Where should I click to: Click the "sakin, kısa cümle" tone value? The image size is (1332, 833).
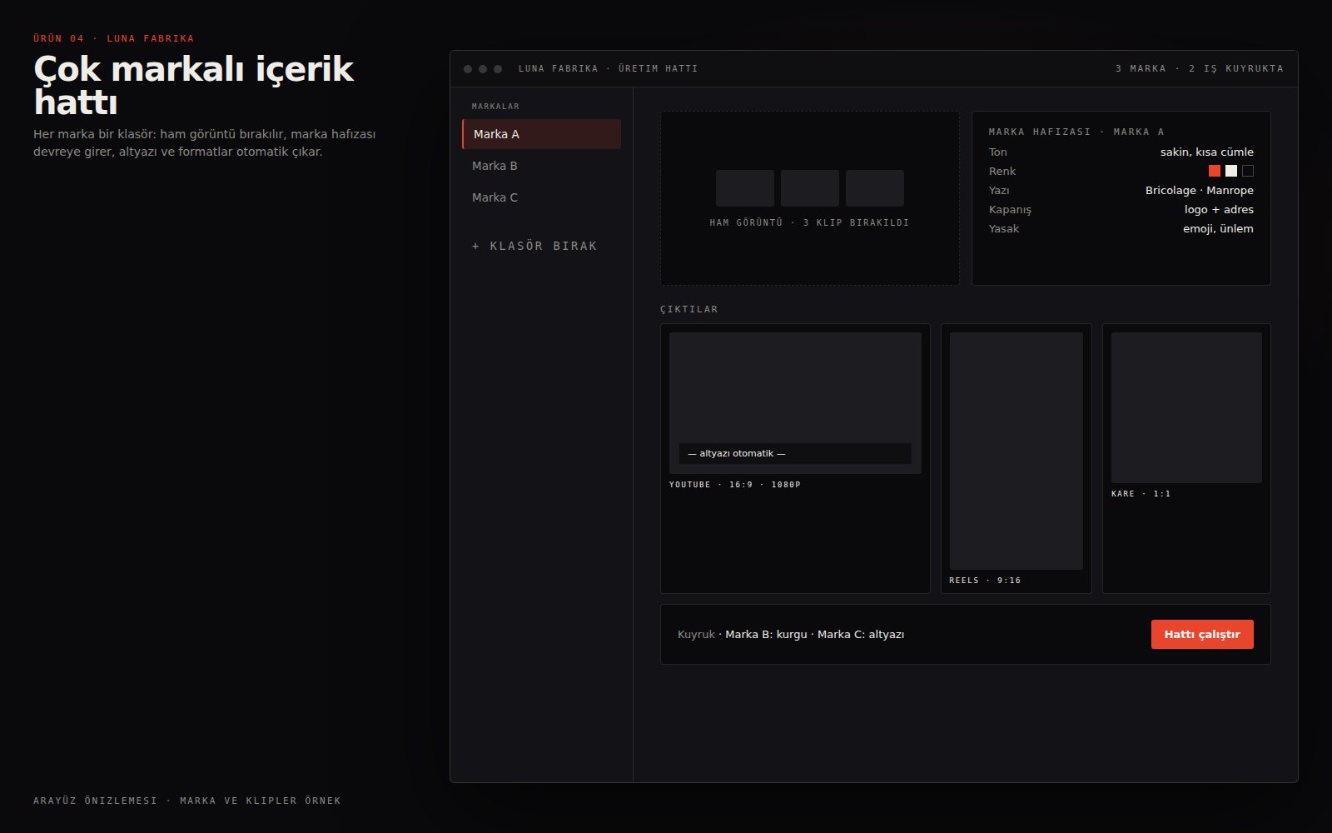pos(1207,152)
